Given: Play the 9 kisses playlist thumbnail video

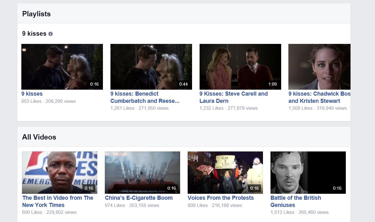Looking at the screenshot, I should (x=62, y=66).
